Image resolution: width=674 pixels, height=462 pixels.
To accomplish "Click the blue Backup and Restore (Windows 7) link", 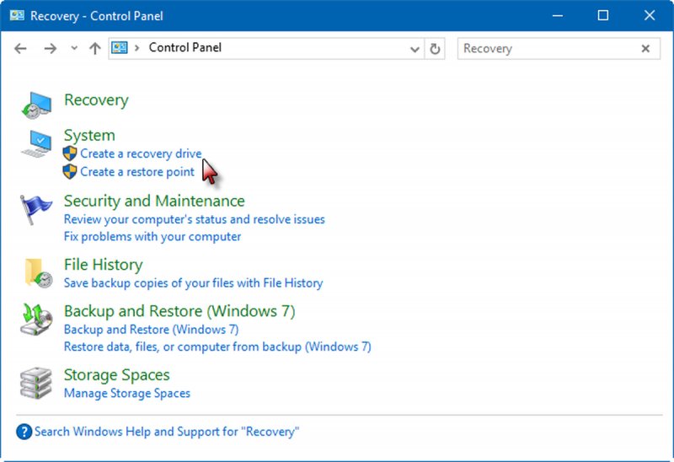I will pyautogui.click(x=152, y=330).
